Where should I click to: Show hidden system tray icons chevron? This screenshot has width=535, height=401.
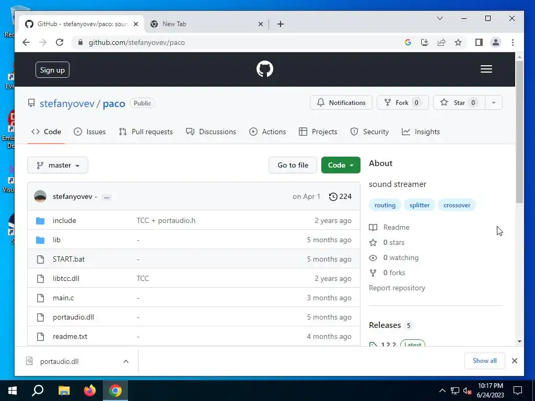coord(442,391)
